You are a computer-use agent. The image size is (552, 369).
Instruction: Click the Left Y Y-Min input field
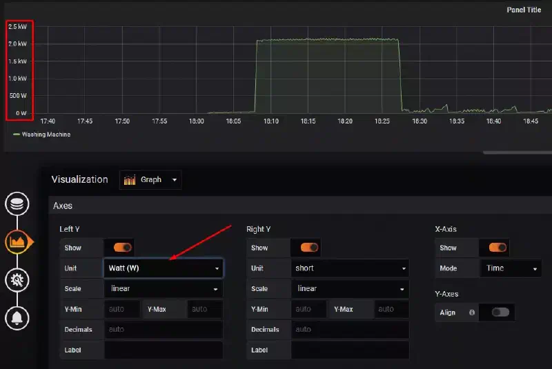coord(122,309)
